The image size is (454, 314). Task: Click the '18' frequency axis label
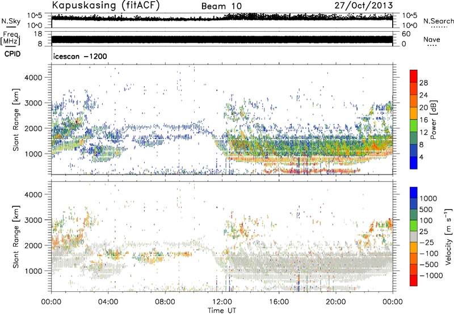[38, 34]
